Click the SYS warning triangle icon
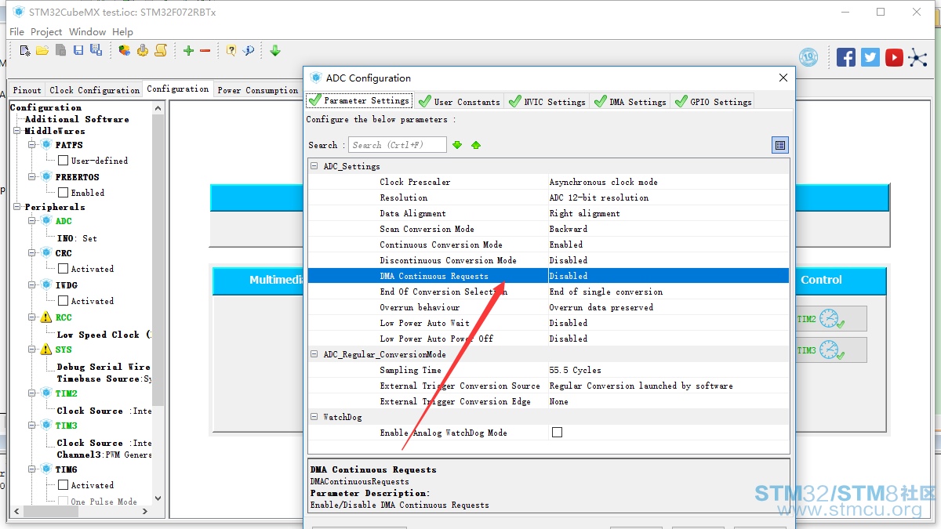Screen dimensions: 941x529 [46, 350]
